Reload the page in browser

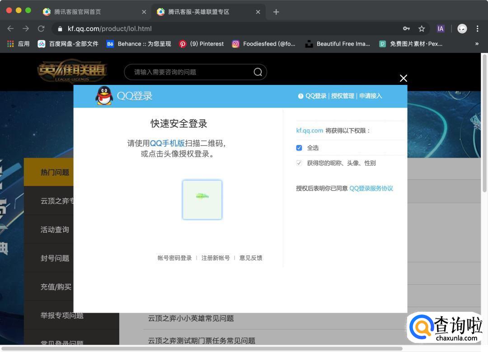[x=41, y=28]
